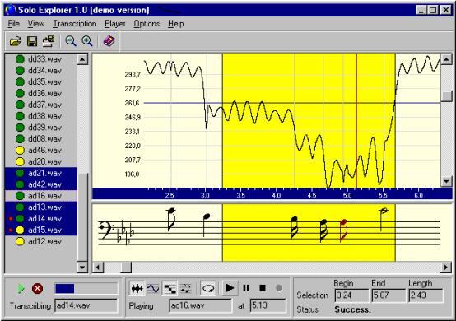Start transcription with the green arrow icon
Image resolution: width=456 pixels, height=321 pixels.
21,289
